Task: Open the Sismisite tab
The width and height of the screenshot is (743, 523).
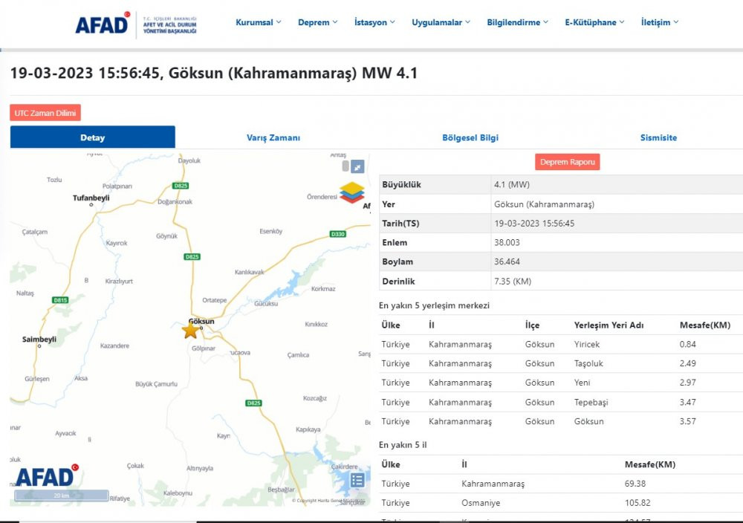Action: [658, 137]
